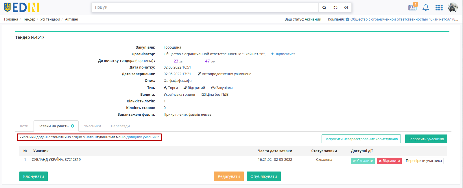
Task: Click inside the Пошук search field
Action: point(205,8)
